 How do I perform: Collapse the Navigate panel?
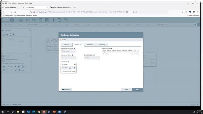click(30, 30)
